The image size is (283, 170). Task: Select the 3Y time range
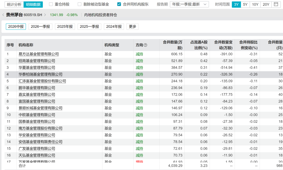click(x=236, y=4)
